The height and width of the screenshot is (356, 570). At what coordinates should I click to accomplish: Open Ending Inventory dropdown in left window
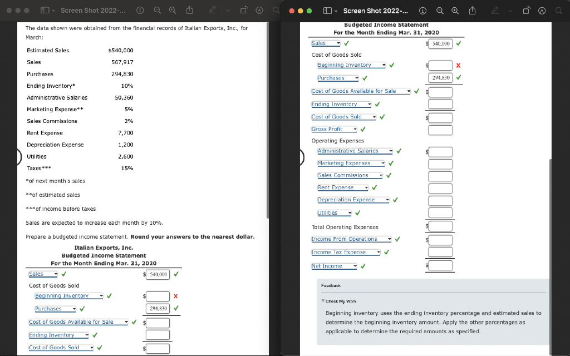tap(58, 335)
